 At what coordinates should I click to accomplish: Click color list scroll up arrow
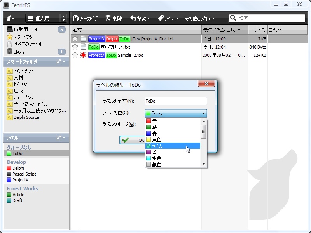coord(204,121)
